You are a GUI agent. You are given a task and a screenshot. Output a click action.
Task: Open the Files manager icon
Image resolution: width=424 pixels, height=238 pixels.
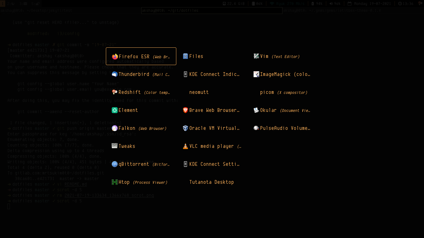click(x=186, y=56)
